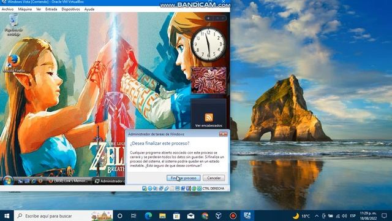Click the Vista sidebar add gadget plus button

point(208,18)
